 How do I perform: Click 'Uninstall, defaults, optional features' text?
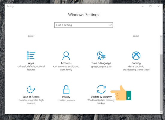31,68
